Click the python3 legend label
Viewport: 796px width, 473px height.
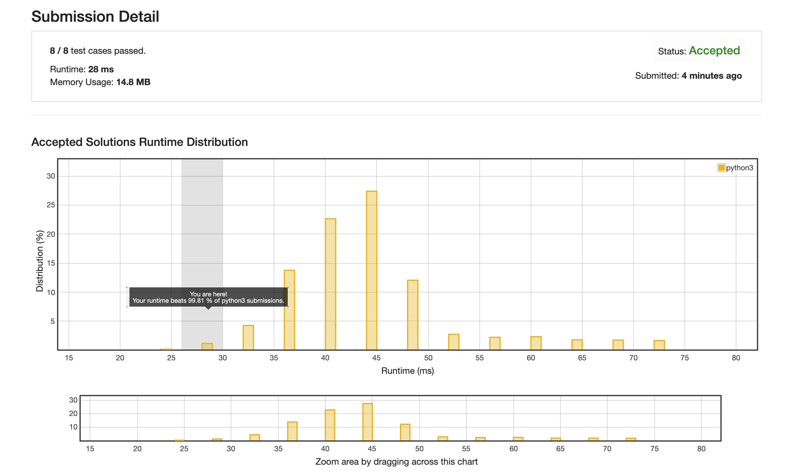coord(739,168)
